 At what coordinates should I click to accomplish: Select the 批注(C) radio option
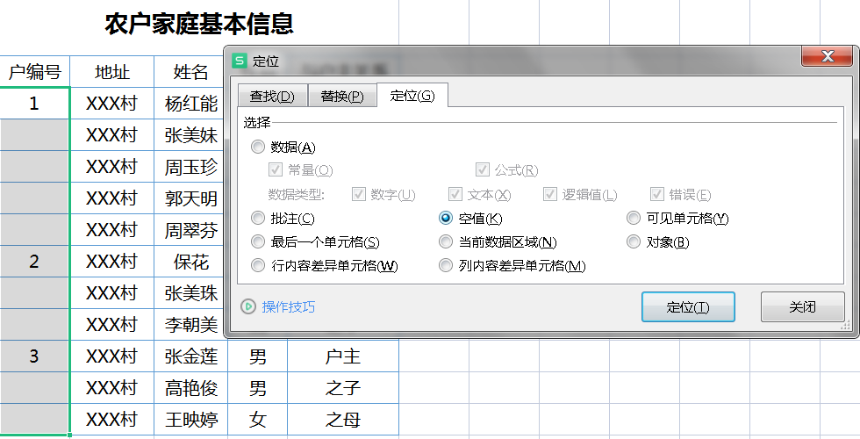click(x=258, y=219)
